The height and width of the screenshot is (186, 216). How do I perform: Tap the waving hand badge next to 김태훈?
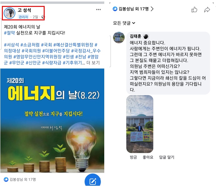pyautogui.click(x=146, y=36)
